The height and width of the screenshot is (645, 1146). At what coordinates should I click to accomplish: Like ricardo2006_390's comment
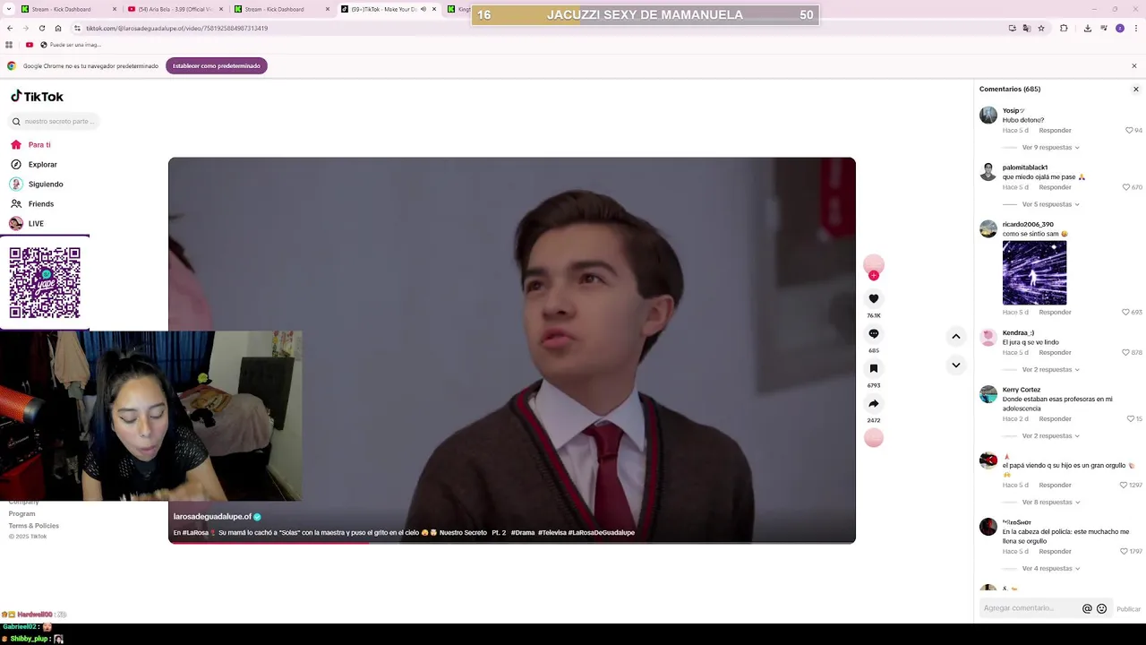click(1125, 312)
